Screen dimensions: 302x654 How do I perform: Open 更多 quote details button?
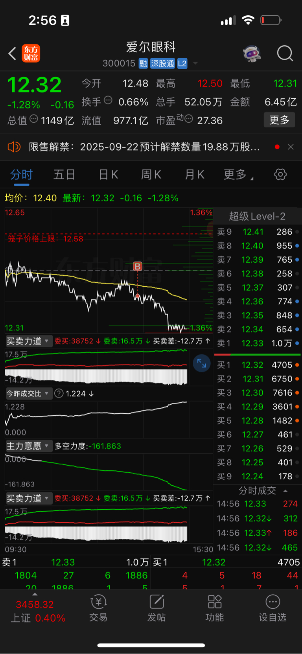(279, 120)
